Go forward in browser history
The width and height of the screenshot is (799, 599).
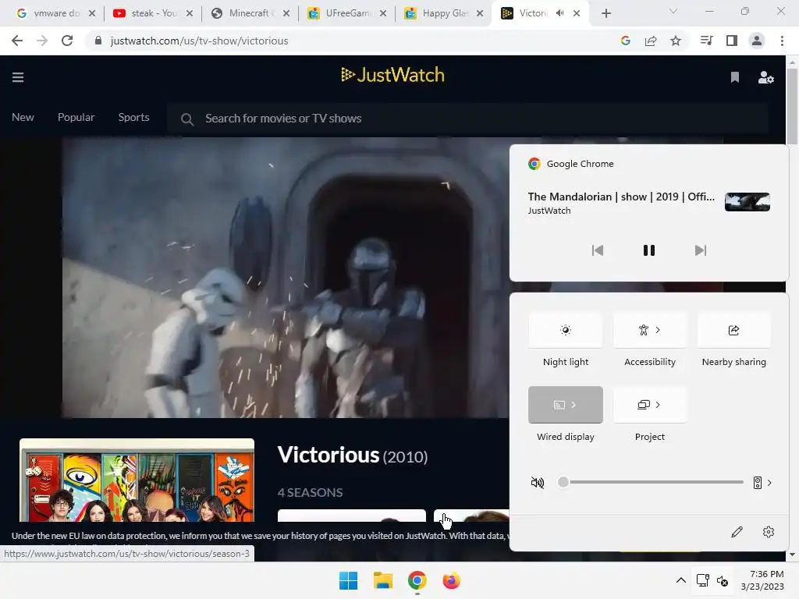pos(42,41)
